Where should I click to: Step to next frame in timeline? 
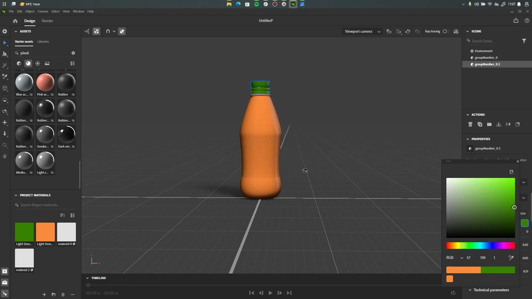tap(280, 293)
